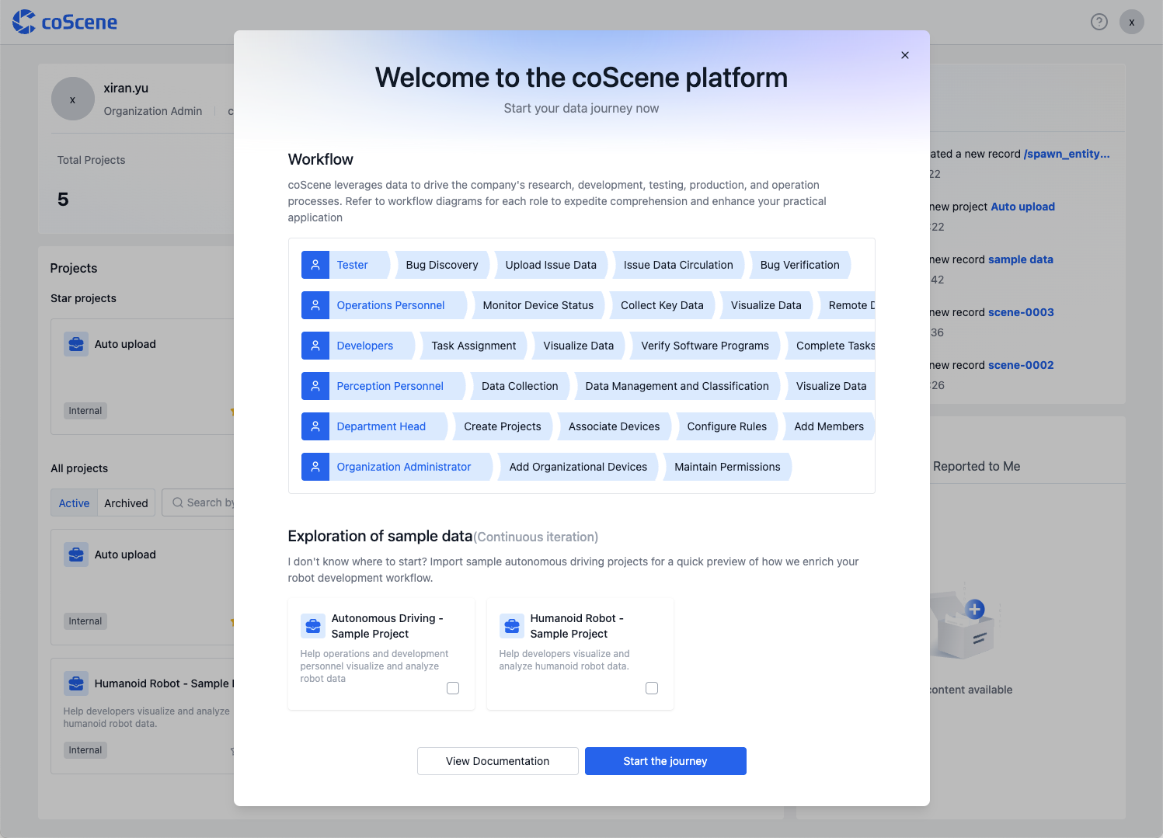The width and height of the screenshot is (1163, 838).
Task: Open the Autonomous Driving - Sample Project card
Action: coord(381,654)
